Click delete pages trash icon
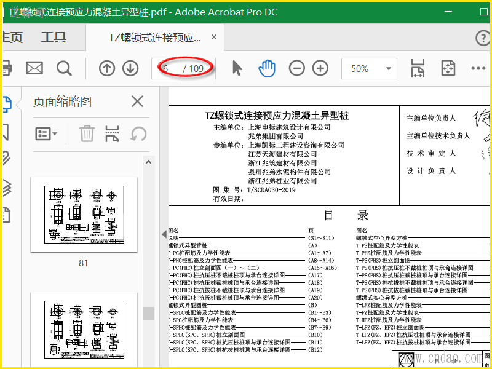 87,133
